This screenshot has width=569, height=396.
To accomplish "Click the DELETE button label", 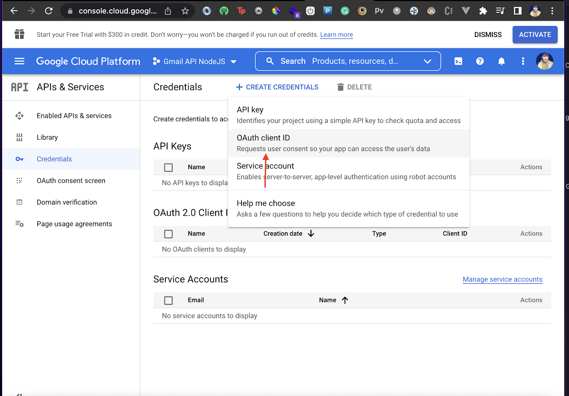I will pos(360,87).
